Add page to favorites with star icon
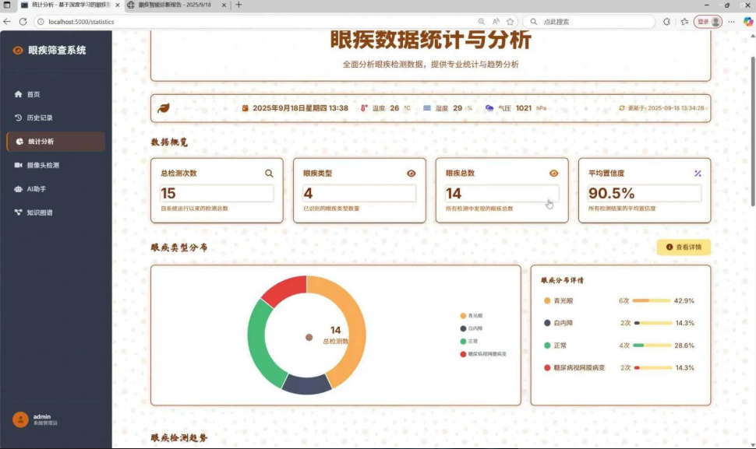 coord(510,22)
